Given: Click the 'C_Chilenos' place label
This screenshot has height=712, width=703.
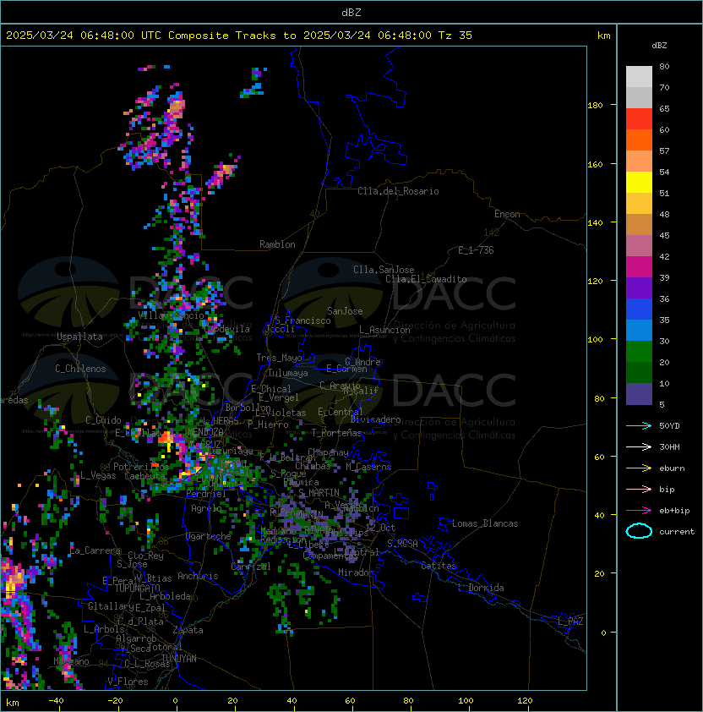Looking at the screenshot, I should (80, 369).
